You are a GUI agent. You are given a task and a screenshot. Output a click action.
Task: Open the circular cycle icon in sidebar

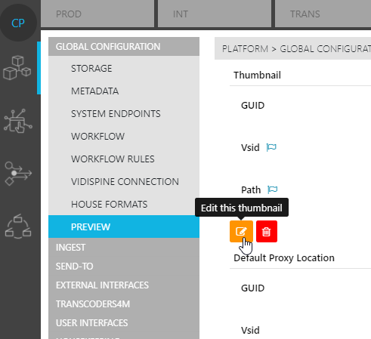tap(18, 227)
